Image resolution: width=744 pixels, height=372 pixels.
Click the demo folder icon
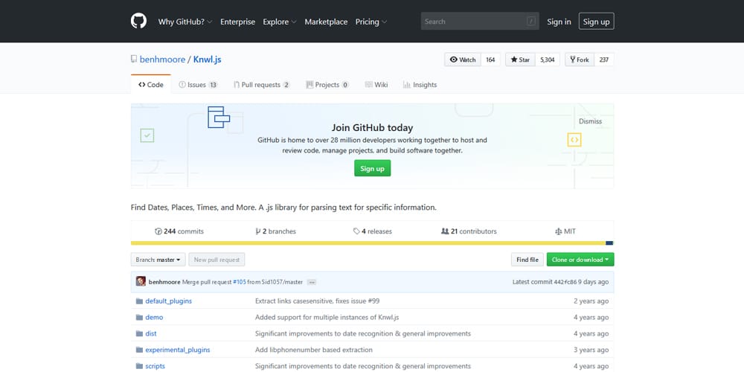coord(139,318)
